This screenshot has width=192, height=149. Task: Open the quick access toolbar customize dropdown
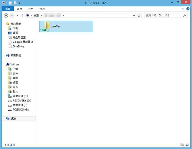[x=19, y=3]
